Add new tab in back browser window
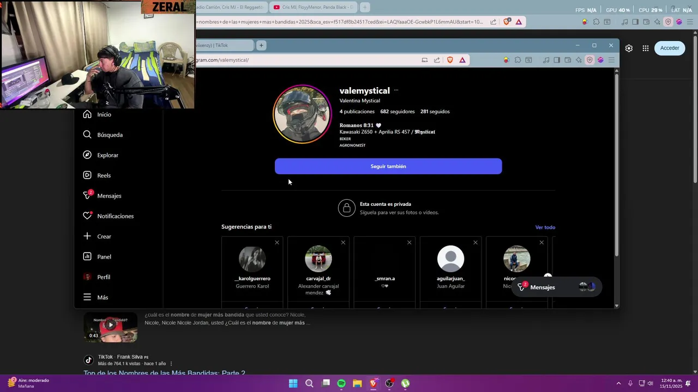 [x=365, y=7]
